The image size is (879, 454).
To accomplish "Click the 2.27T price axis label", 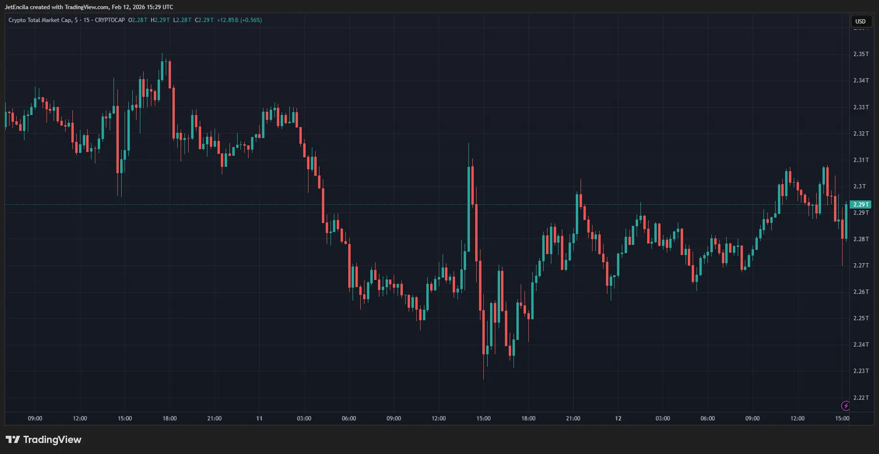I will click(x=861, y=266).
